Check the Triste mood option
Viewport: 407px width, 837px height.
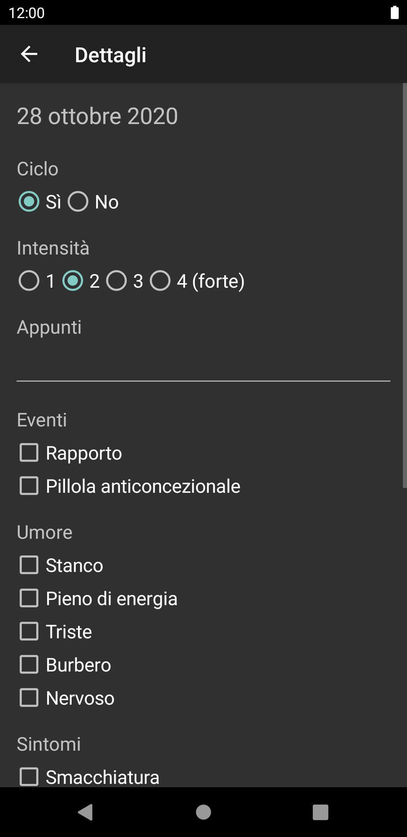tap(29, 632)
